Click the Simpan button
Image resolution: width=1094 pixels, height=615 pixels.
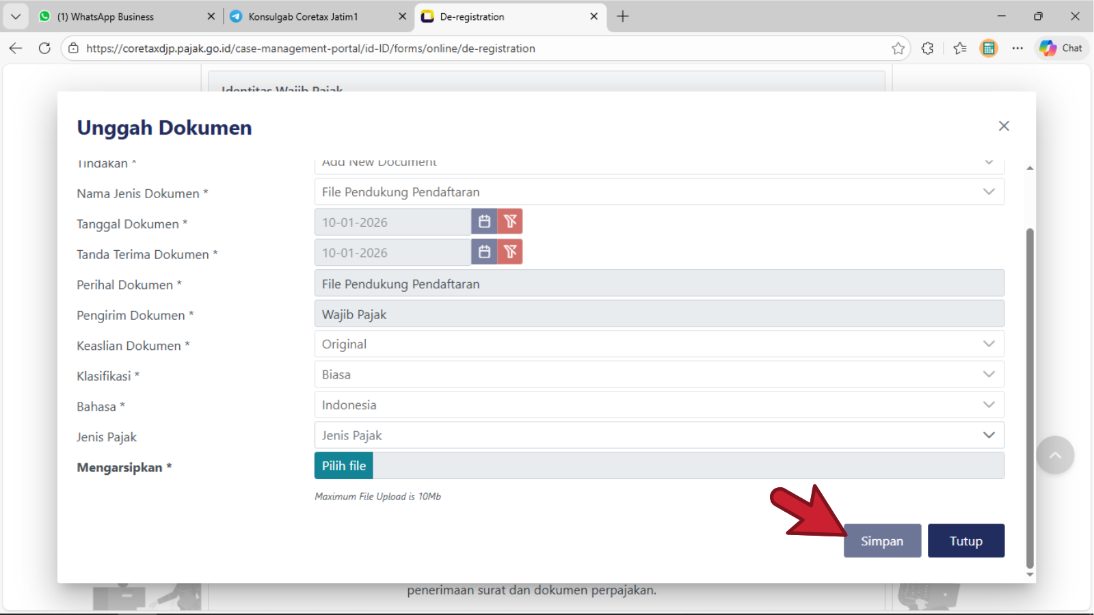882,541
